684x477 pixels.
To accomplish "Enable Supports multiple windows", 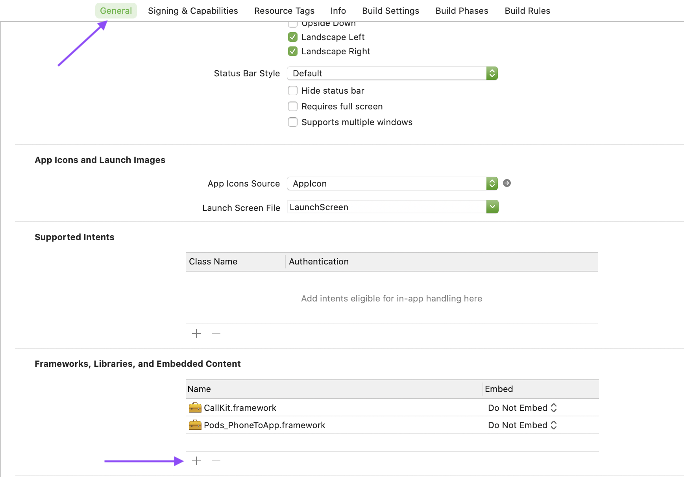I will [293, 122].
